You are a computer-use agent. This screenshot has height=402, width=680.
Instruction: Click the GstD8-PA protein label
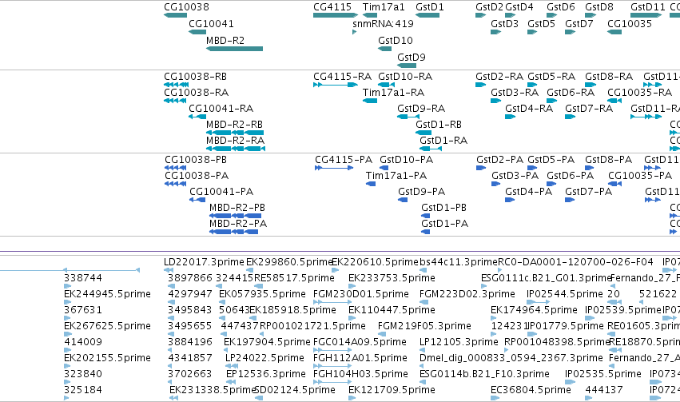click(x=609, y=160)
